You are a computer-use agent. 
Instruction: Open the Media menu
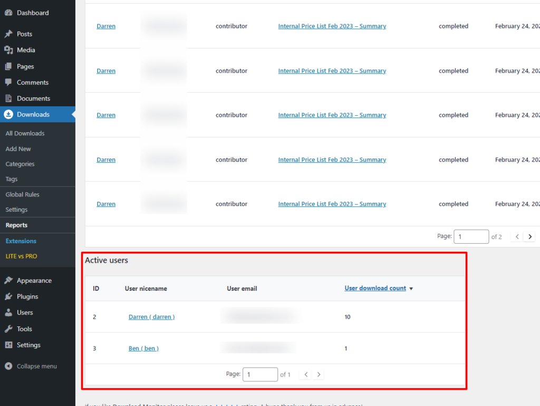[x=26, y=50]
